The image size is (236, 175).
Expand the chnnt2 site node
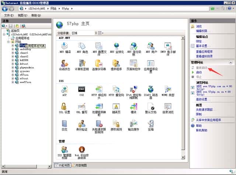point(13,56)
